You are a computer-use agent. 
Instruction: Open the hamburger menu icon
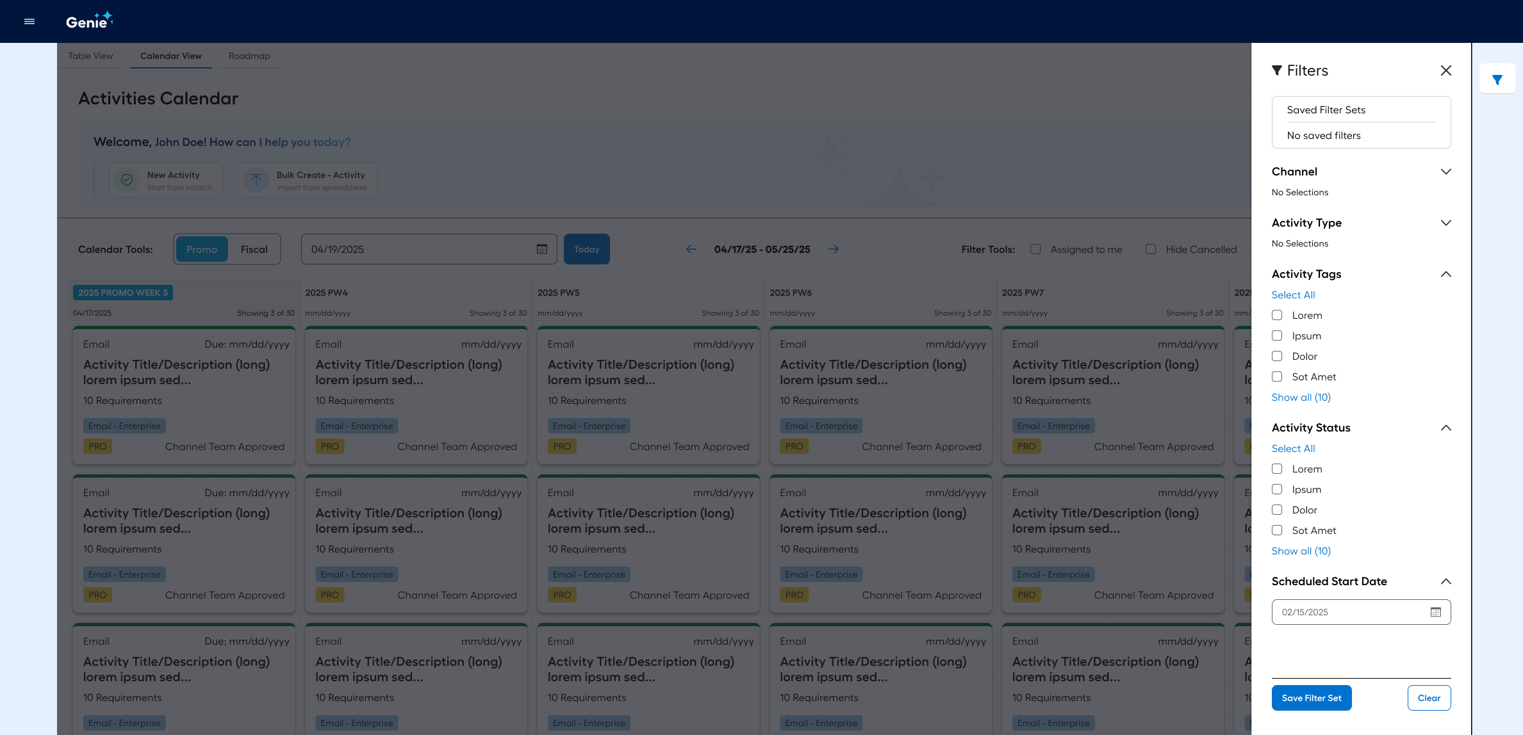29,22
